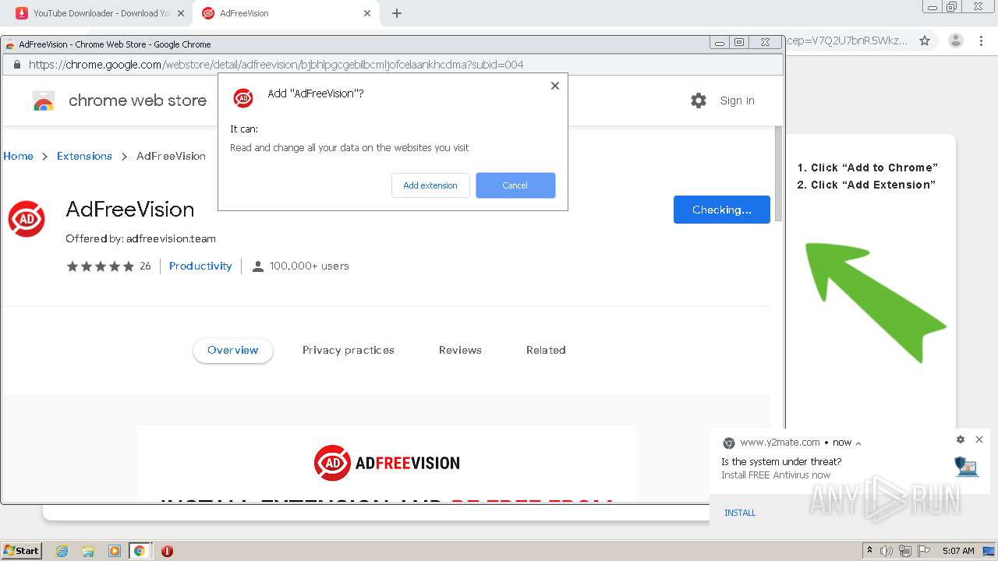Go to Home breadcrumb link
This screenshot has height=561, width=998.
click(x=18, y=156)
